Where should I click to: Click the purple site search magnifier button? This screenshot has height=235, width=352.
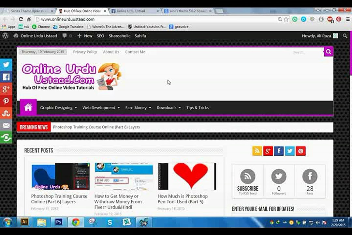click(x=329, y=52)
